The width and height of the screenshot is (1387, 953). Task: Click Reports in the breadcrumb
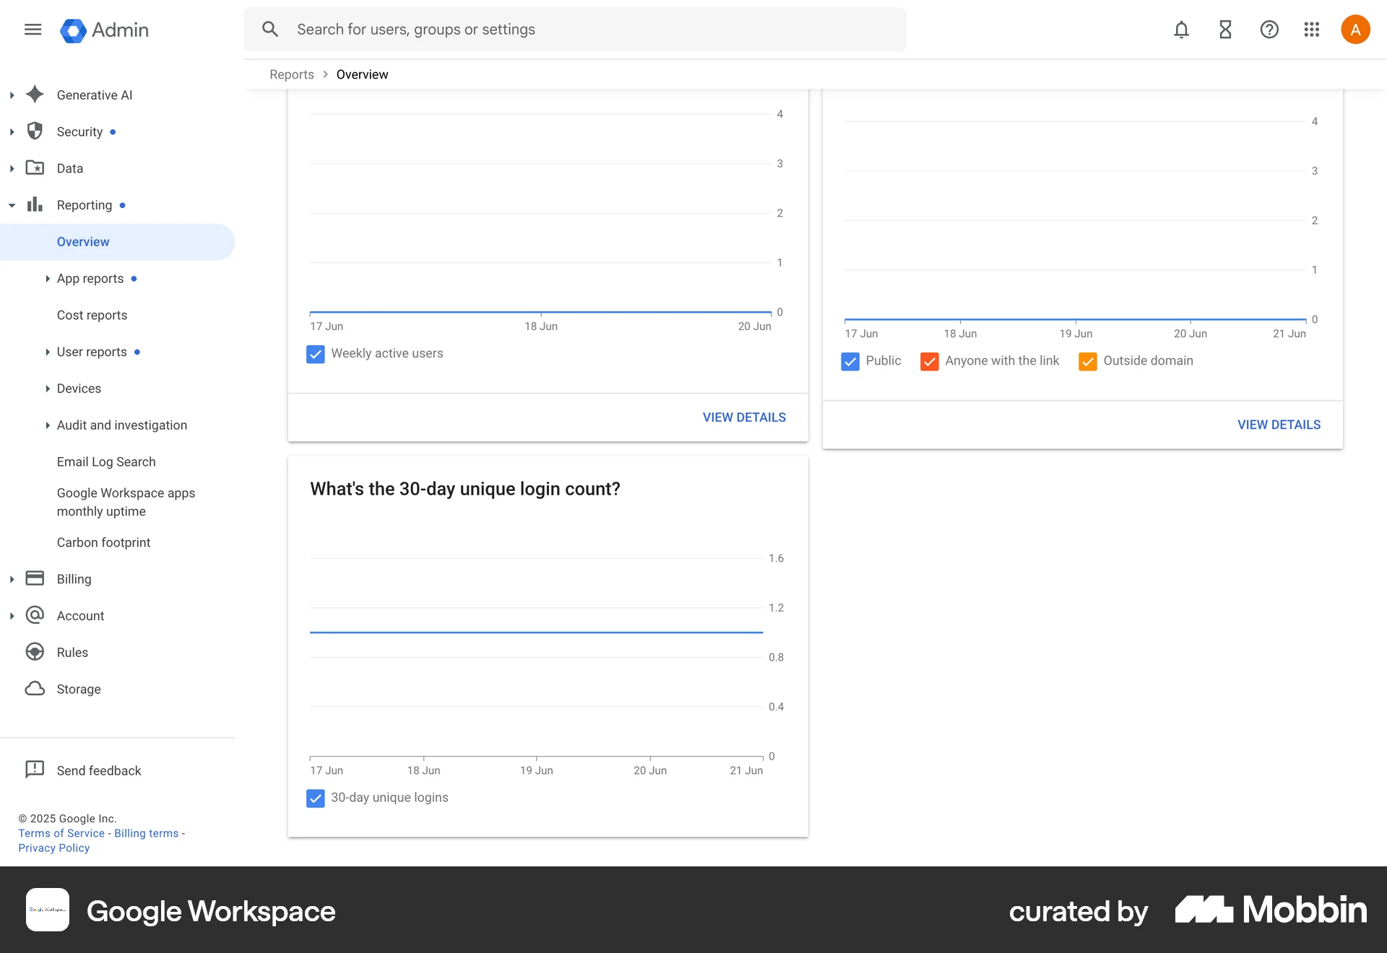click(x=291, y=74)
